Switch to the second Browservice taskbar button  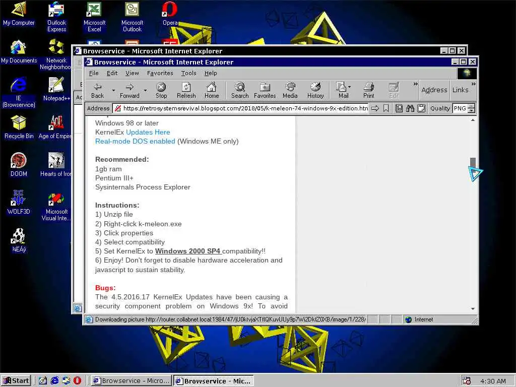214,381
